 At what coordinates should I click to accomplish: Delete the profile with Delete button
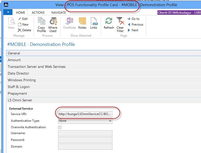click(24, 30)
